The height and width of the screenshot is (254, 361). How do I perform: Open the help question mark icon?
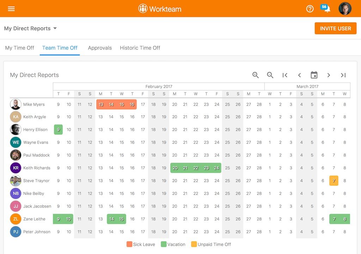click(x=310, y=9)
